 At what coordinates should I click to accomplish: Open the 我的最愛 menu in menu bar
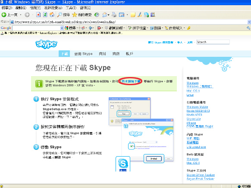tap(53, 8)
